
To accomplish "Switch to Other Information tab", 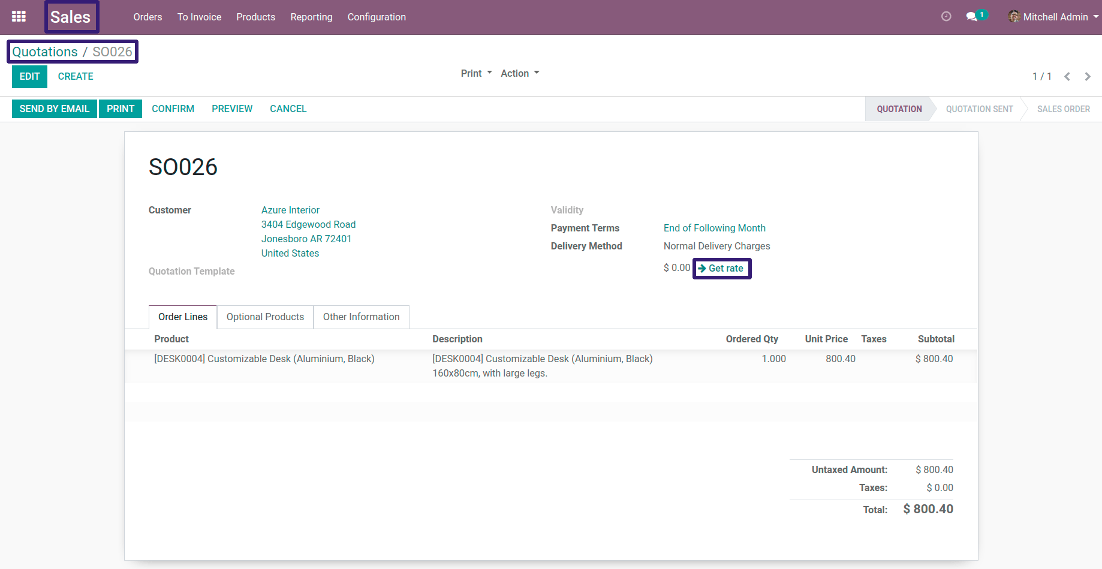I will [x=361, y=317].
